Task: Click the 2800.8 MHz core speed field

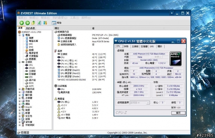Action: 139,86
